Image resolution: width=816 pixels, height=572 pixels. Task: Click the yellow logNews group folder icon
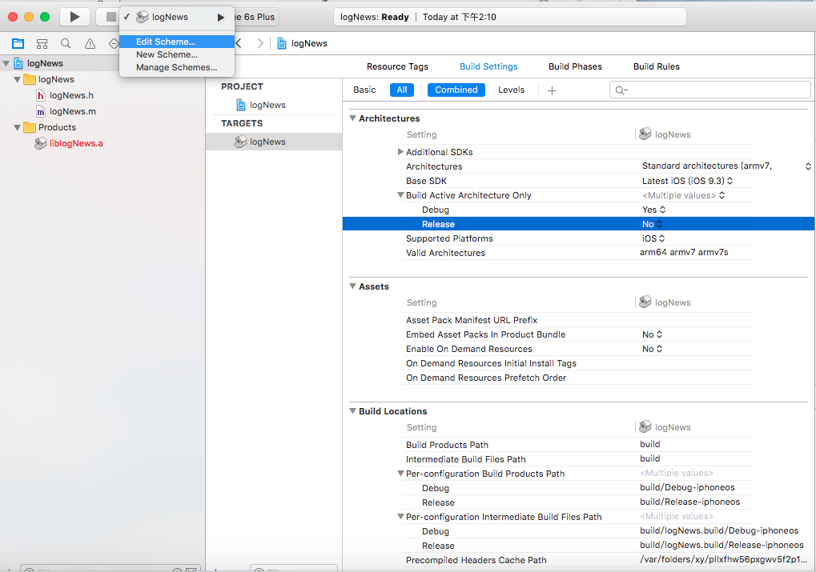(30, 79)
